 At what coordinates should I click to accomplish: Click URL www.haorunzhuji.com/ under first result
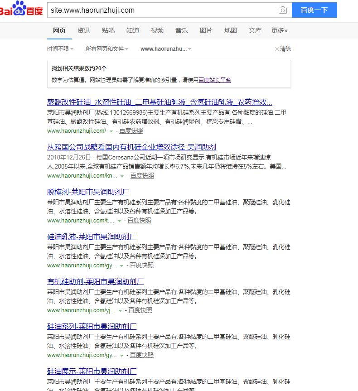(x=77, y=130)
